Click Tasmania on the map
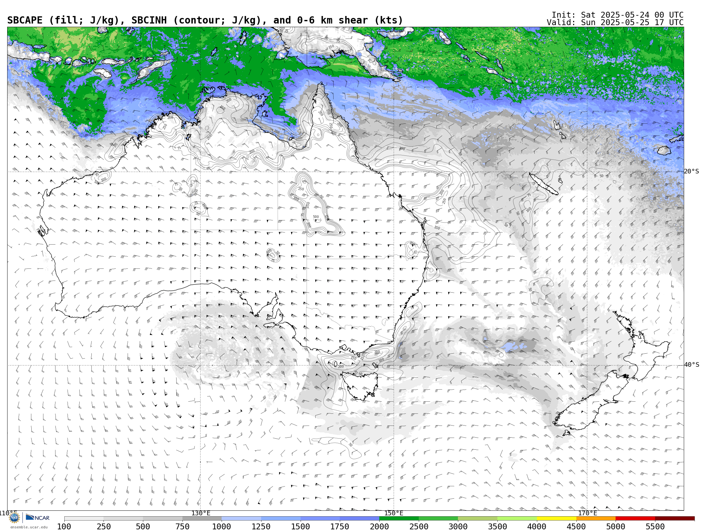This screenshot has width=705, height=531. coord(361,385)
